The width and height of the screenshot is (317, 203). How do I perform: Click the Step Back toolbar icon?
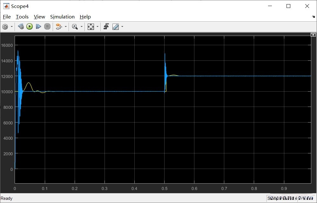click(21, 26)
